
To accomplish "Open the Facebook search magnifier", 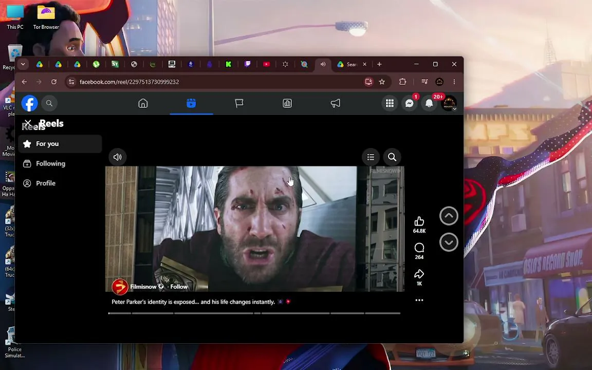I will click(x=49, y=103).
